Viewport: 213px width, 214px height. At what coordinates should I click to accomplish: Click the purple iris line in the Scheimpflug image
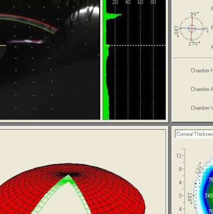26,42
